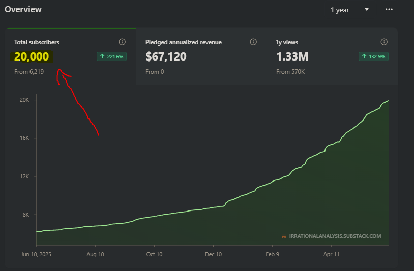
Task: Click the 132.9% growth badge
Action: click(373, 56)
